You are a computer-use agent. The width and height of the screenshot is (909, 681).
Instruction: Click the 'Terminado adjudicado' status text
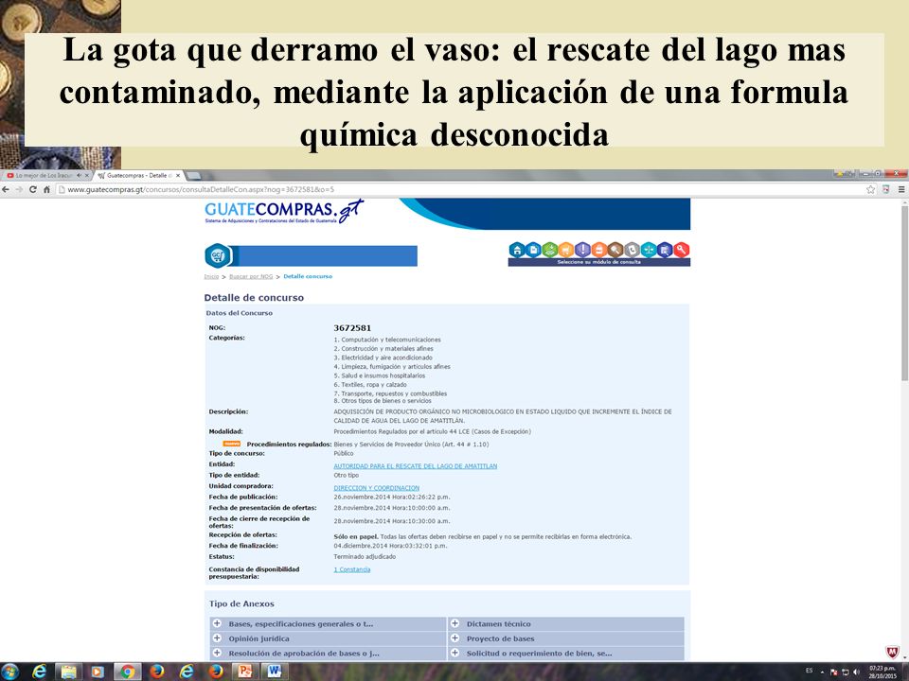pos(365,556)
